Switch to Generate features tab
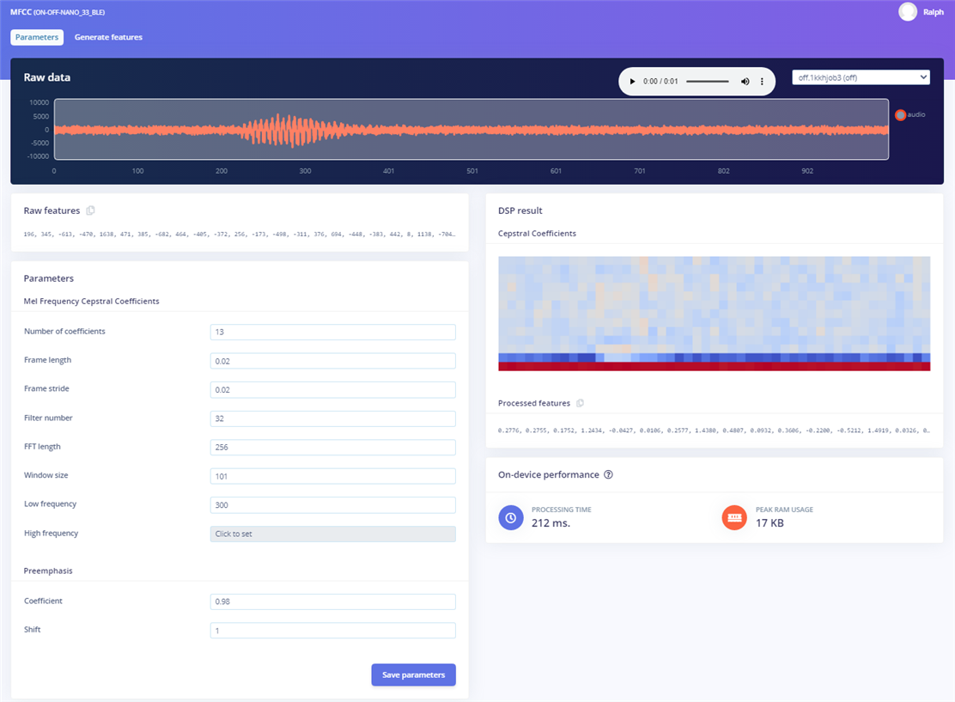The width and height of the screenshot is (955, 702). click(108, 37)
